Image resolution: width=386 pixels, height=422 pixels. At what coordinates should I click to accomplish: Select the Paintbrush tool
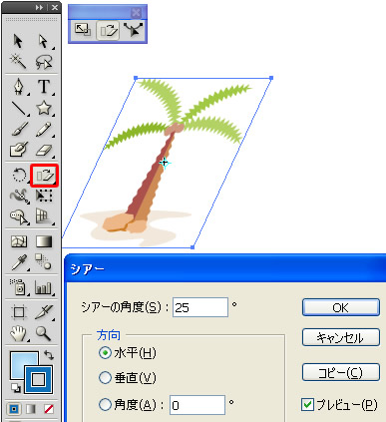[20, 130]
